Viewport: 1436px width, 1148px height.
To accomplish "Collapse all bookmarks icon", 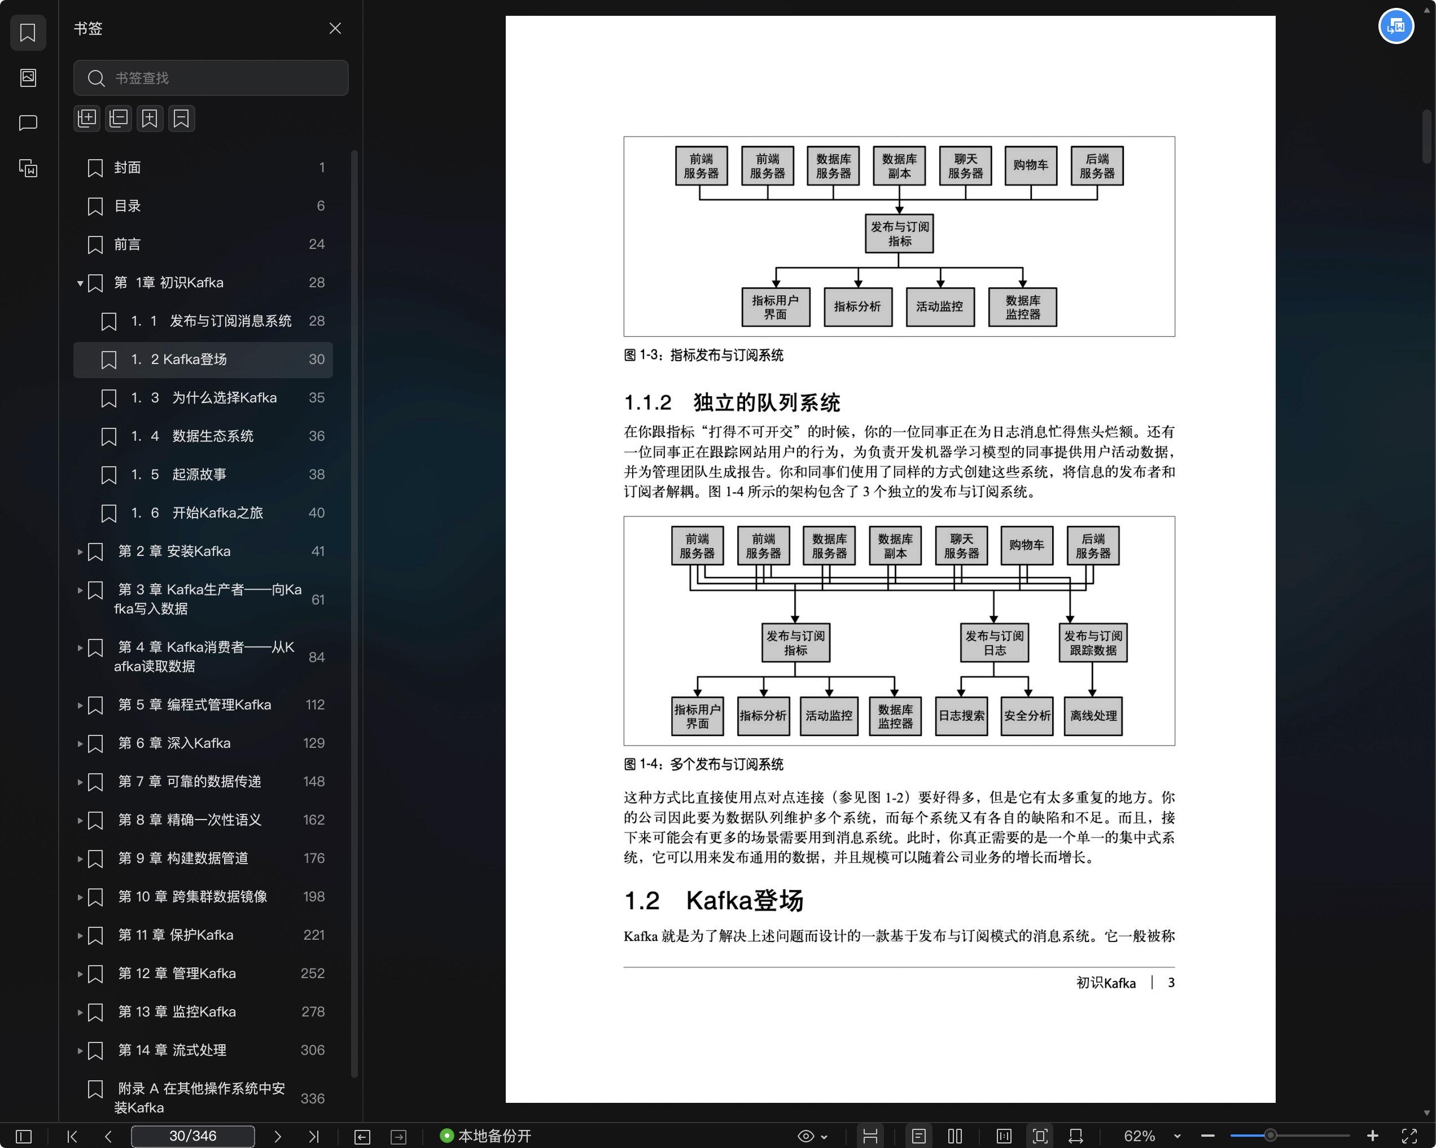I will (x=119, y=119).
